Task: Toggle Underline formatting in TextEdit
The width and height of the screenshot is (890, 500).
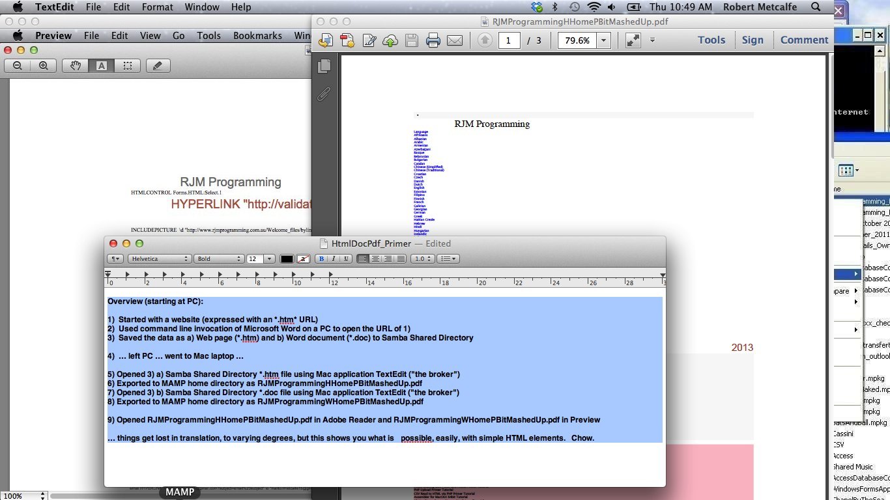Action: pyautogui.click(x=346, y=259)
